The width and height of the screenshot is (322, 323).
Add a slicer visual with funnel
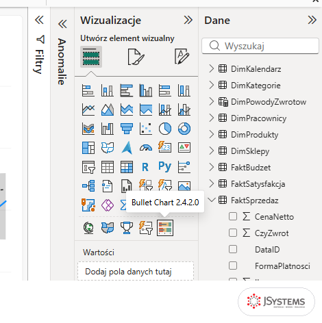point(88,167)
